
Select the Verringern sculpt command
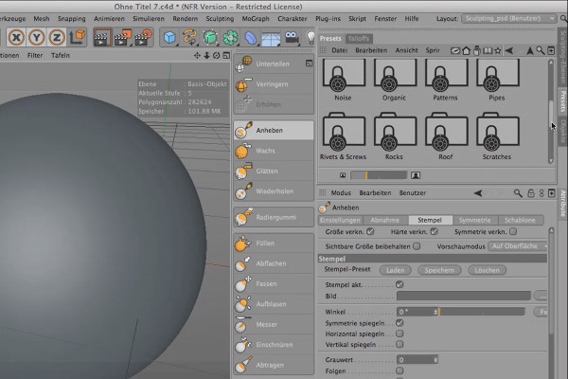tap(274, 84)
